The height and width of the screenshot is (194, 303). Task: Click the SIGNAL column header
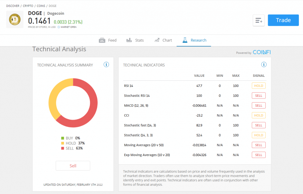tap(259, 76)
